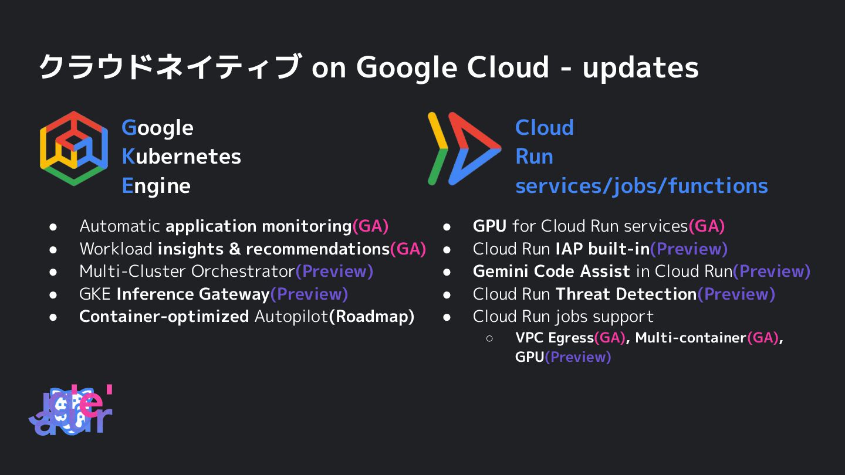Click 'GKE Inference Gateway(Preview)' bullet

pyautogui.click(x=214, y=294)
